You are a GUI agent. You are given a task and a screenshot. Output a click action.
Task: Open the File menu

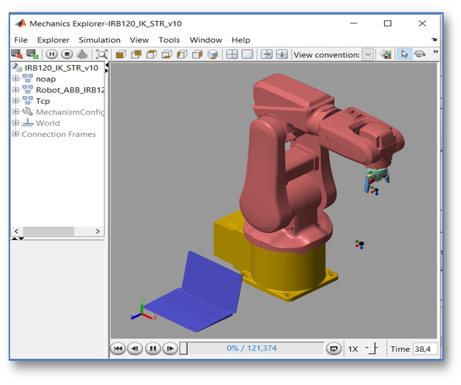point(21,40)
